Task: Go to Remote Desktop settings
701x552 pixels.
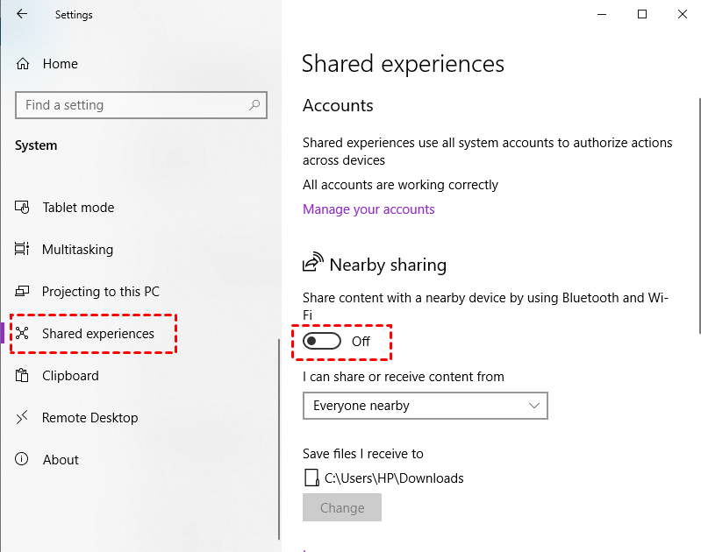Action: 89,418
